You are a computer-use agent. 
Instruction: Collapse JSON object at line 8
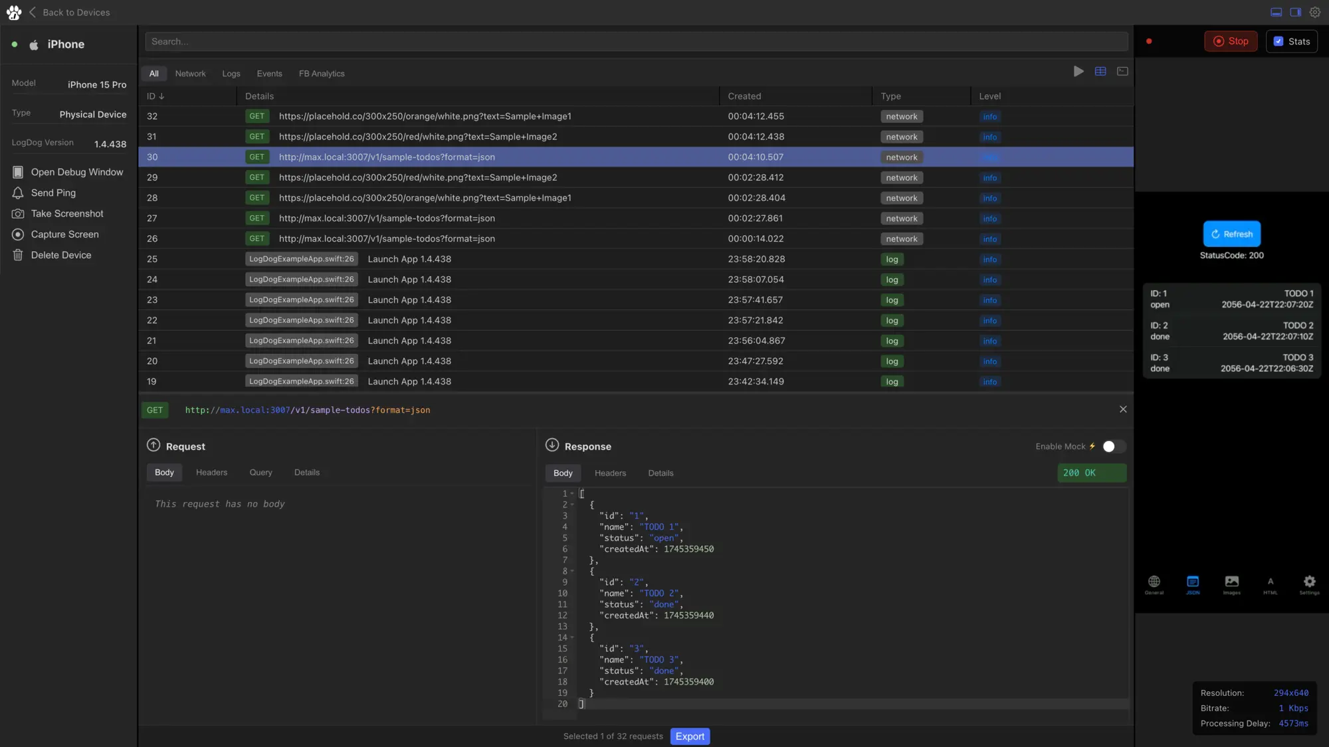571,571
